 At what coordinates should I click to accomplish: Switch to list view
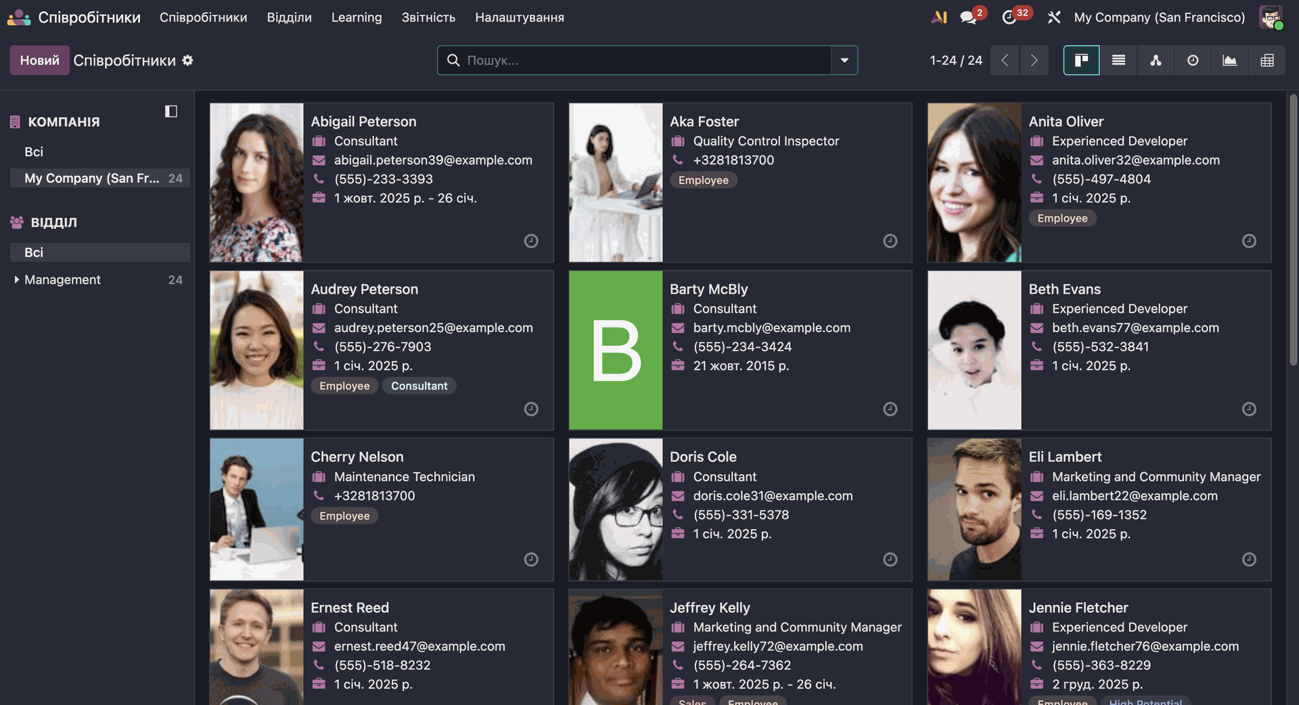(1118, 60)
